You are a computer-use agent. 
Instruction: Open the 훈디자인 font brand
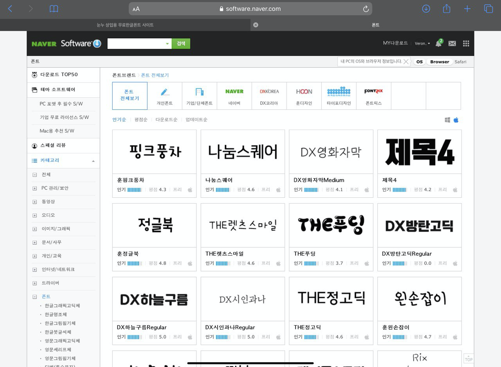(304, 96)
